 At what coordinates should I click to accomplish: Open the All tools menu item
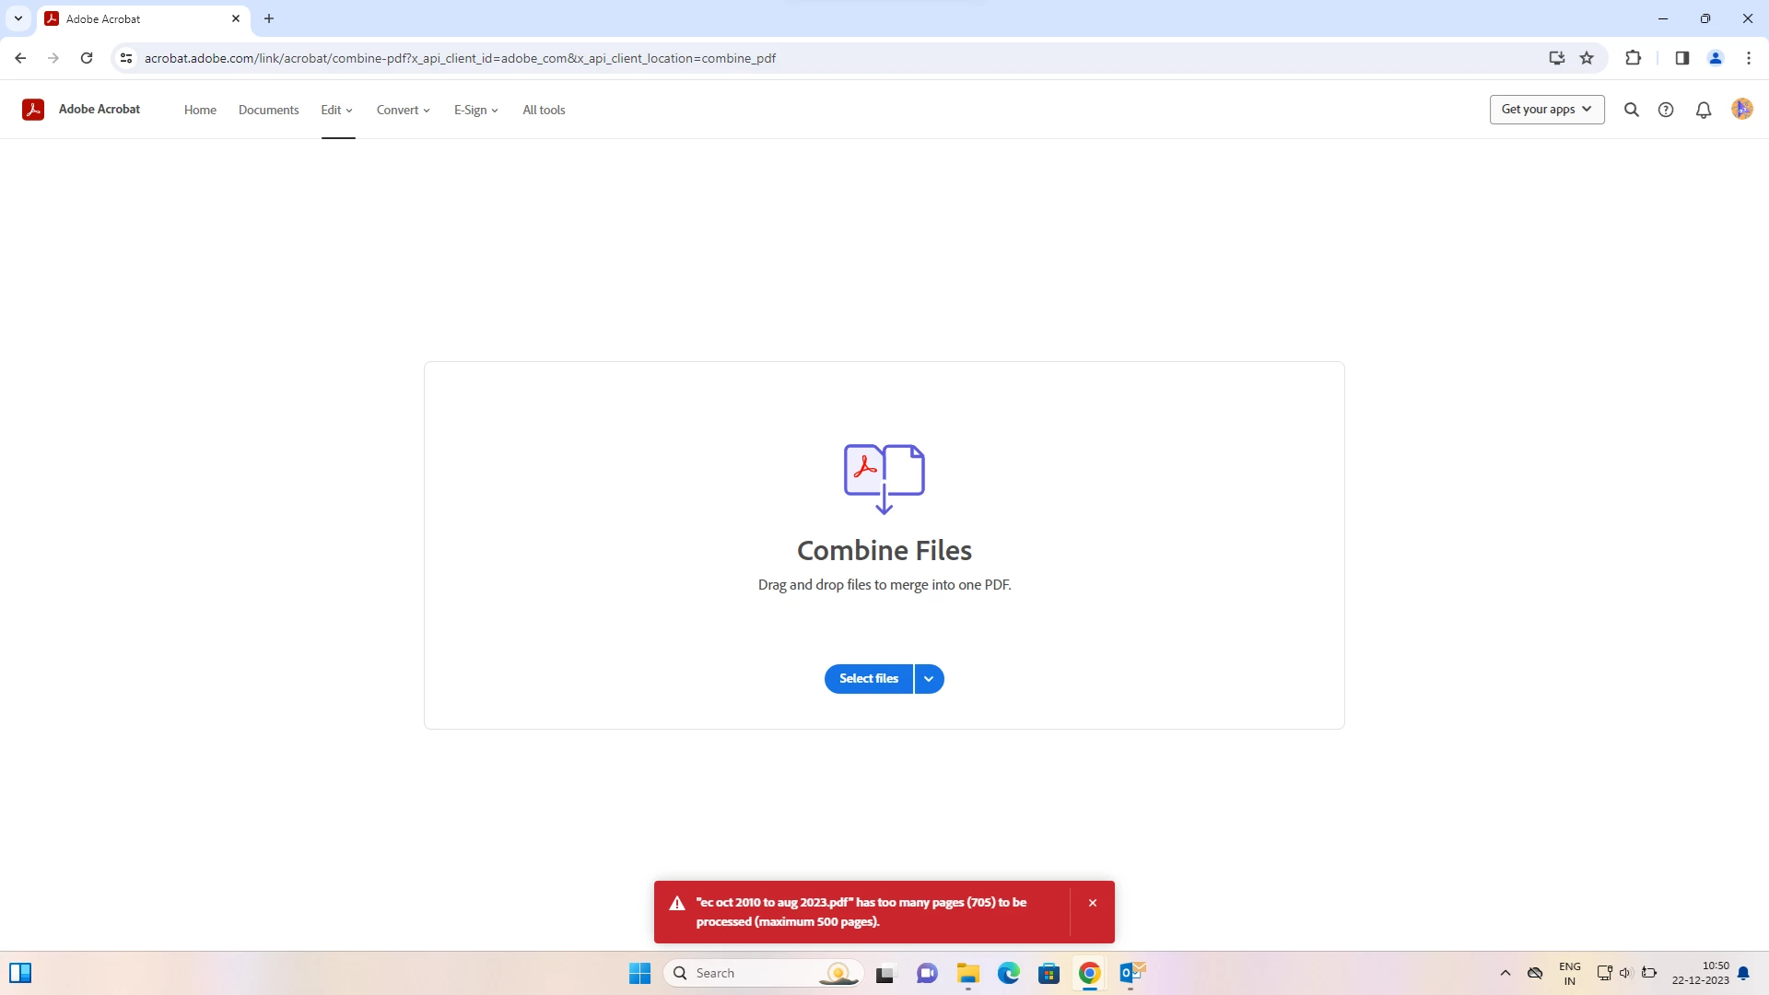point(544,110)
